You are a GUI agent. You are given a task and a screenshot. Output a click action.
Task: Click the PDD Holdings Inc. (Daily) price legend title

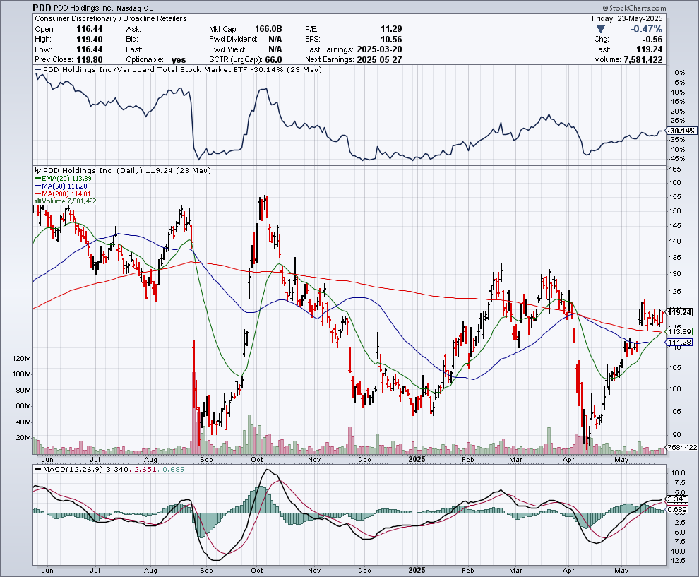127,170
